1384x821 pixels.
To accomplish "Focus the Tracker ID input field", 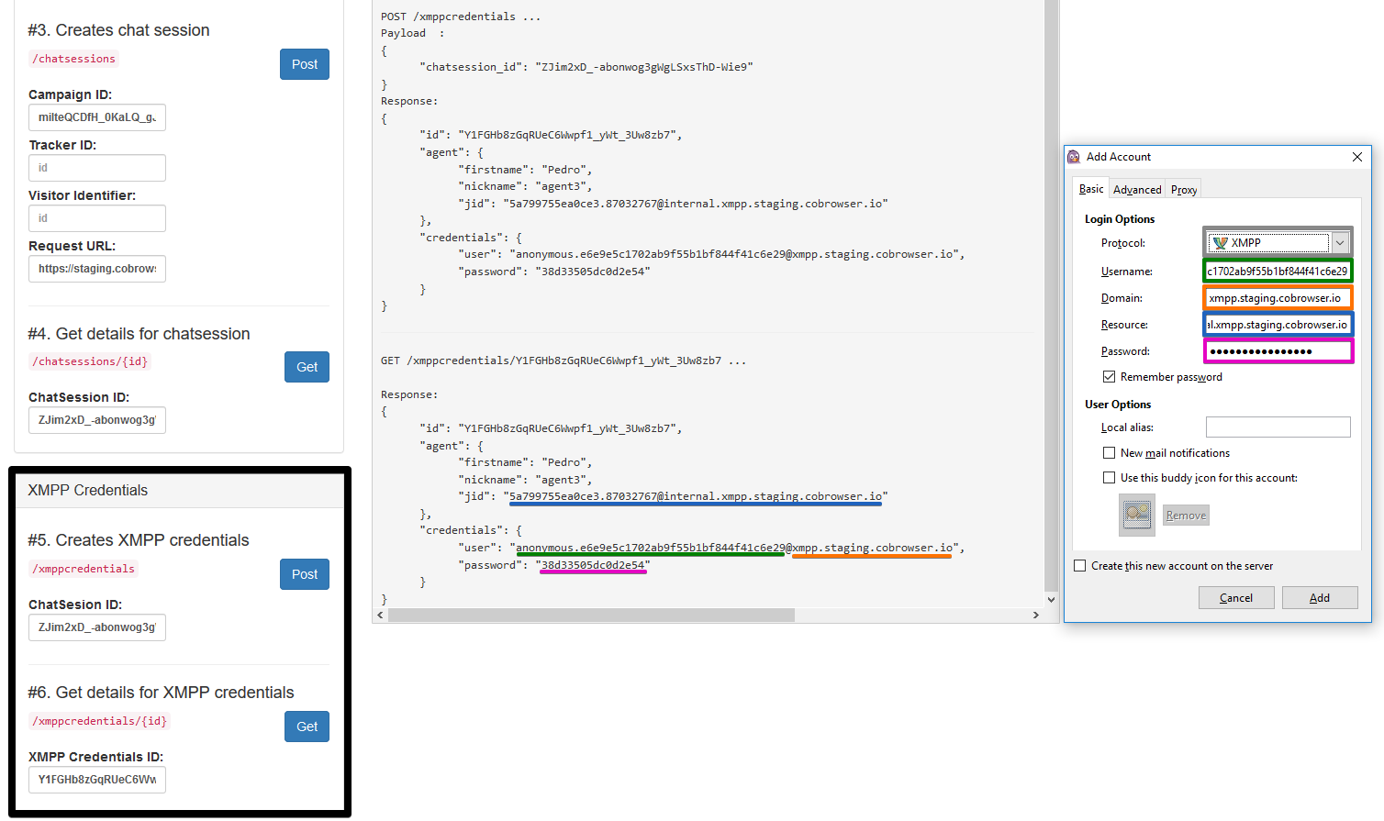I will click(x=97, y=168).
